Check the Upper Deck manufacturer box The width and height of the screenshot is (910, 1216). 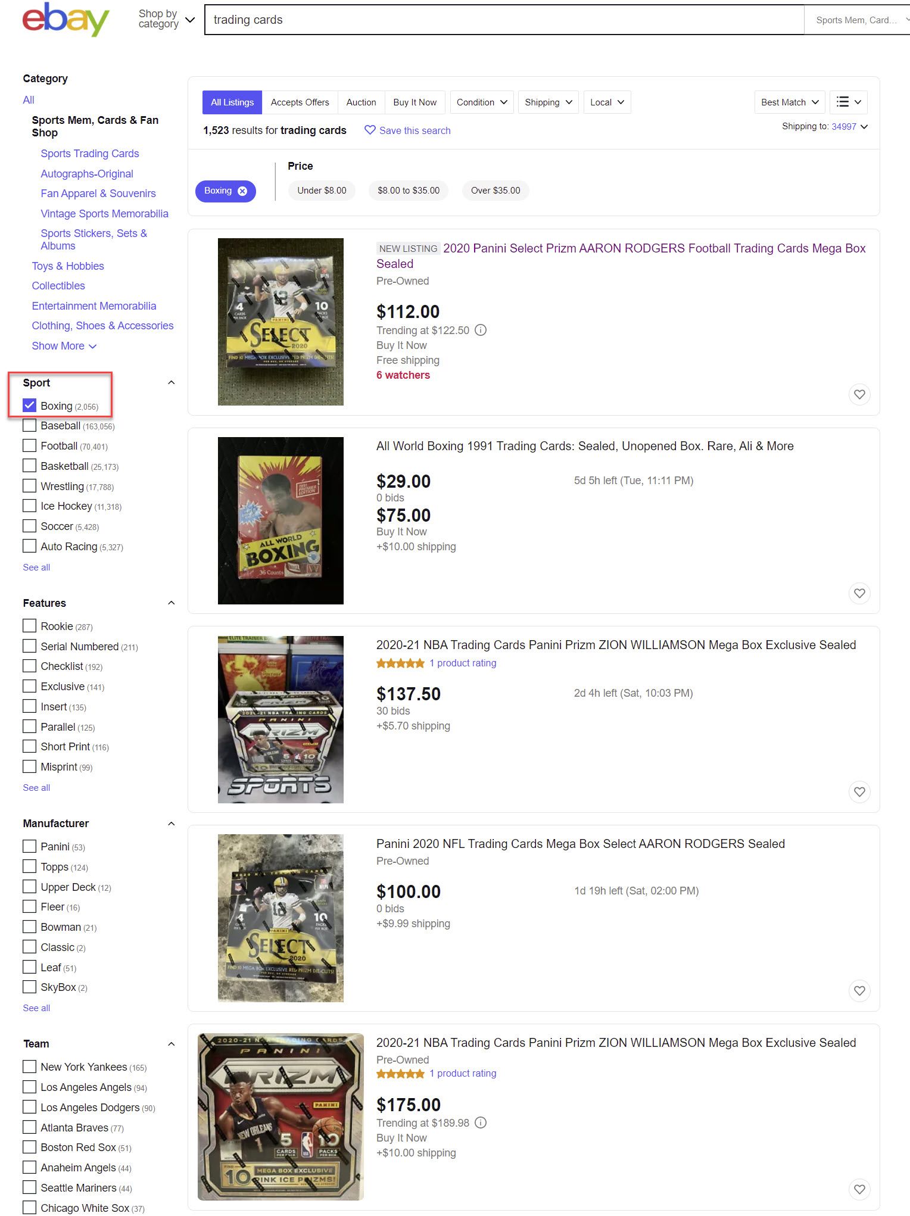29,887
